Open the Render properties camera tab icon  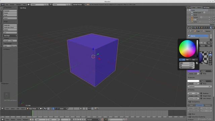coord(193,28)
